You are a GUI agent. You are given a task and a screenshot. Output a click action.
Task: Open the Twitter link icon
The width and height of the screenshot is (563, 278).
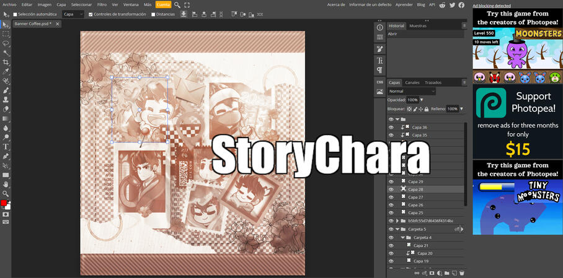click(x=452, y=4)
